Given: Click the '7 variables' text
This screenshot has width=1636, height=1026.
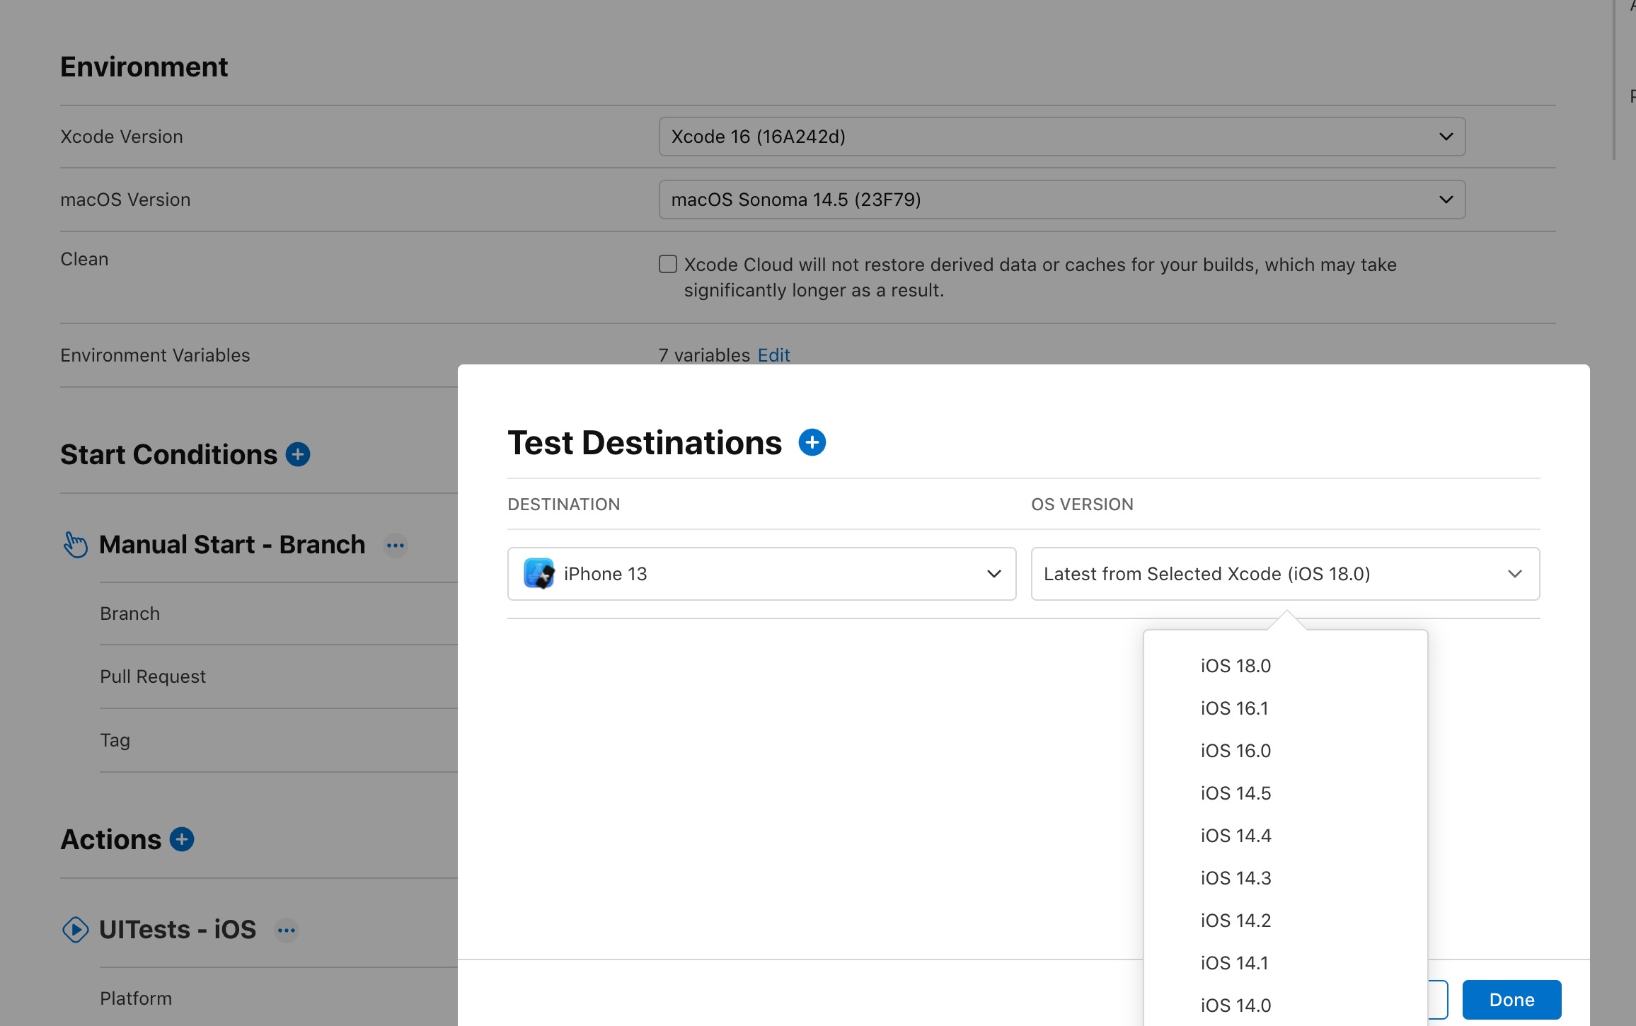Looking at the screenshot, I should pyautogui.click(x=704, y=355).
